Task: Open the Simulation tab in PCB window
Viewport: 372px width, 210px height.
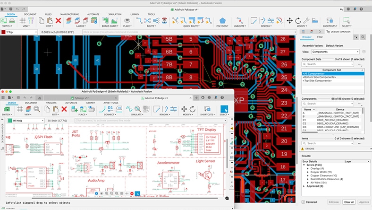Action: coord(115,14)
